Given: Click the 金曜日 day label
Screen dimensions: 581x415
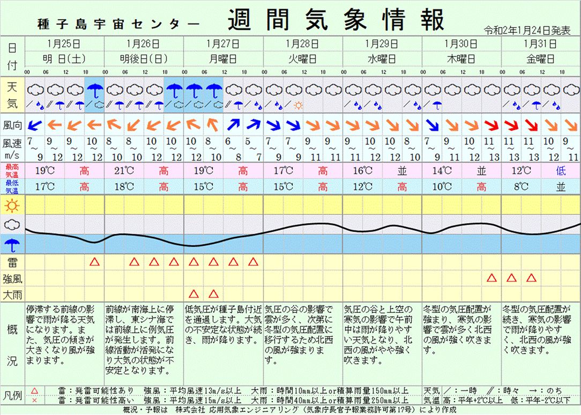Looking at the screenshot, I should point(540,59).
